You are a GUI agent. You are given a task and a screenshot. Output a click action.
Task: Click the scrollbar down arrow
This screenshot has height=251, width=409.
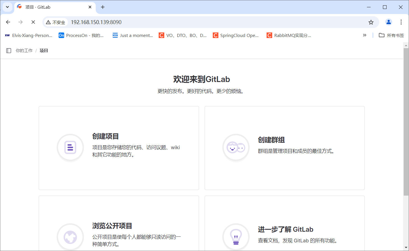(x=406, y=248)
